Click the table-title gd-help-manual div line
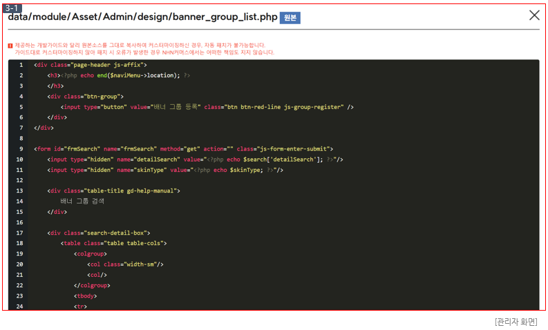The width and height of the screenshot is (548, 330). click(x=113, y=191)
